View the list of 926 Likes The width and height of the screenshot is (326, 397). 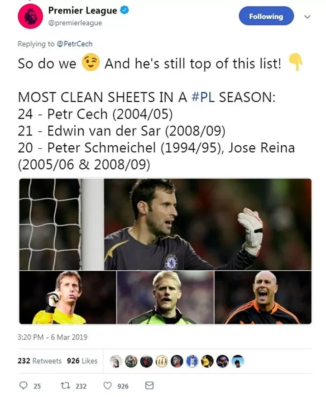tap(82, 361)
